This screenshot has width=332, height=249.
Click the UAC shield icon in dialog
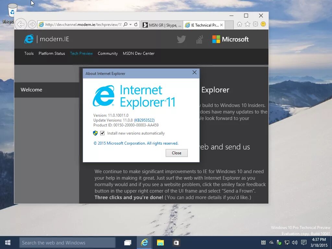[x=95, y=133]
